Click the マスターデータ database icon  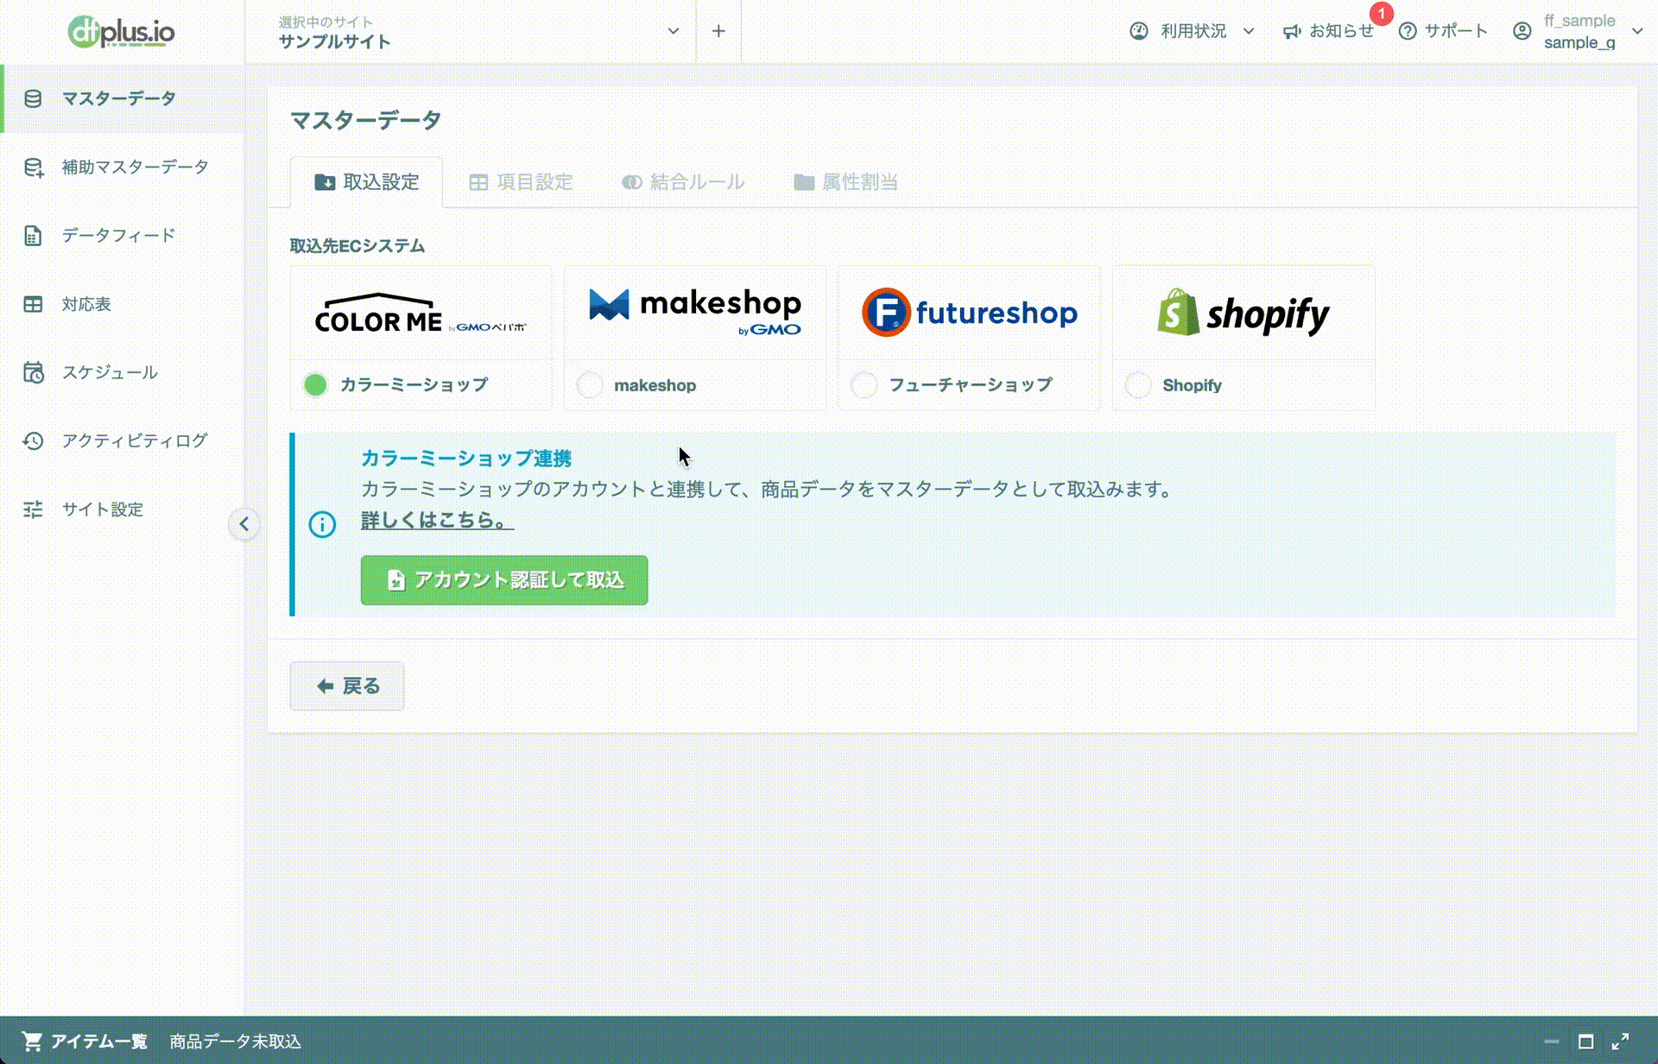coord(33,98)
